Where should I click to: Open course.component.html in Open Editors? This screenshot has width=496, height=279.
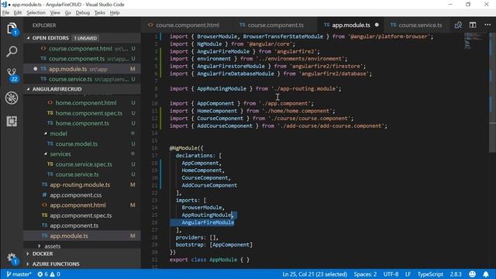click(x=82, y=48)
